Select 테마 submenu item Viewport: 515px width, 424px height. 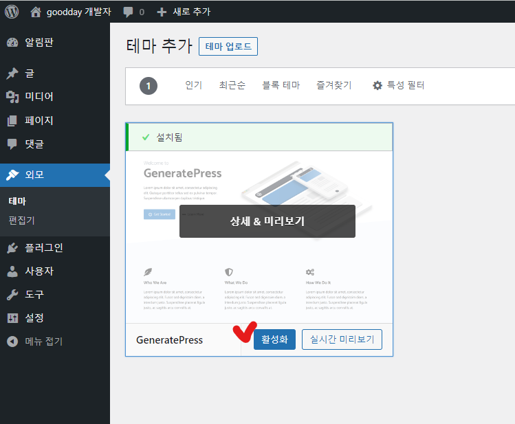coord(17,201)
